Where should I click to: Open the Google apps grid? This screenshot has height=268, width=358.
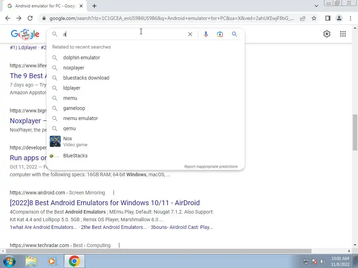click(x=343, y=34)
